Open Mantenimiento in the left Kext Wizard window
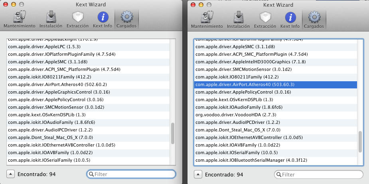 (19, 20)
